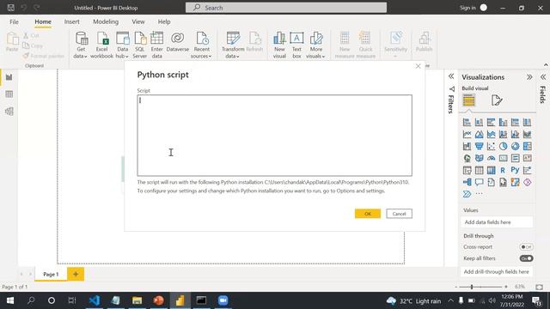Switch to the Modeling ribbon tab
The image size is (550, 309).
(x=106, y=21)
